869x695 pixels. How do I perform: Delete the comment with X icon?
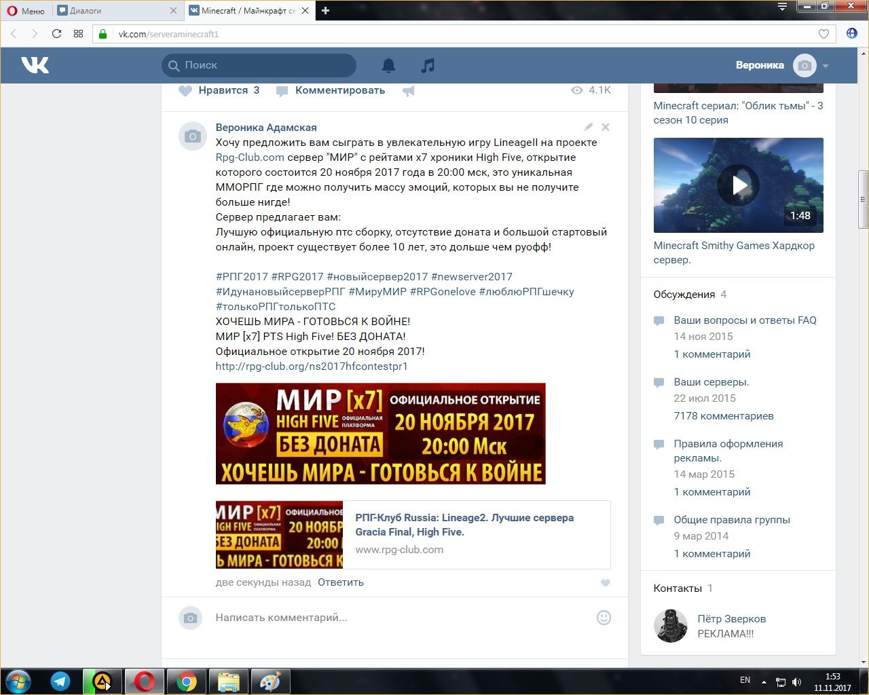606,127
